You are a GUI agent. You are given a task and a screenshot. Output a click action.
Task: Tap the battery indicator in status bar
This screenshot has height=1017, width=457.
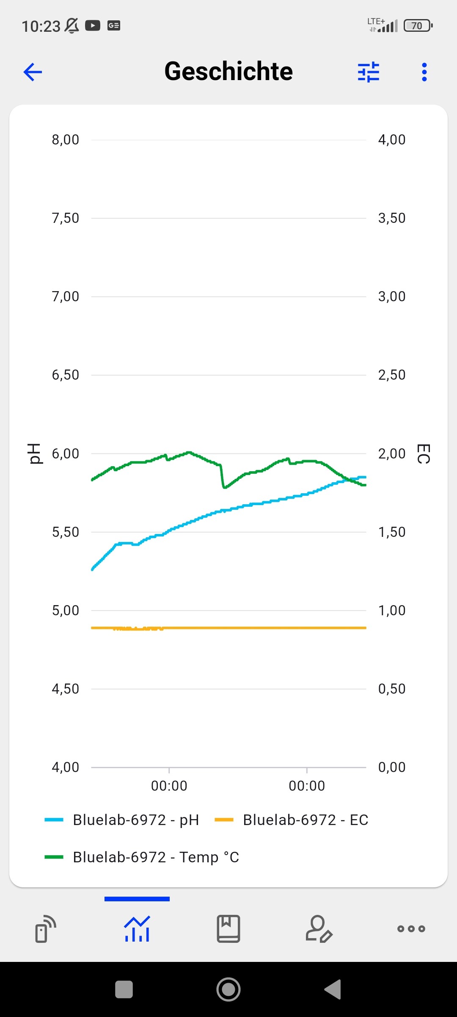[x=418, y=26]
